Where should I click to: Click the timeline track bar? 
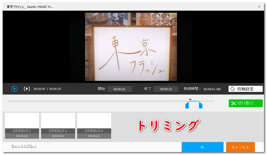point(111,101)
